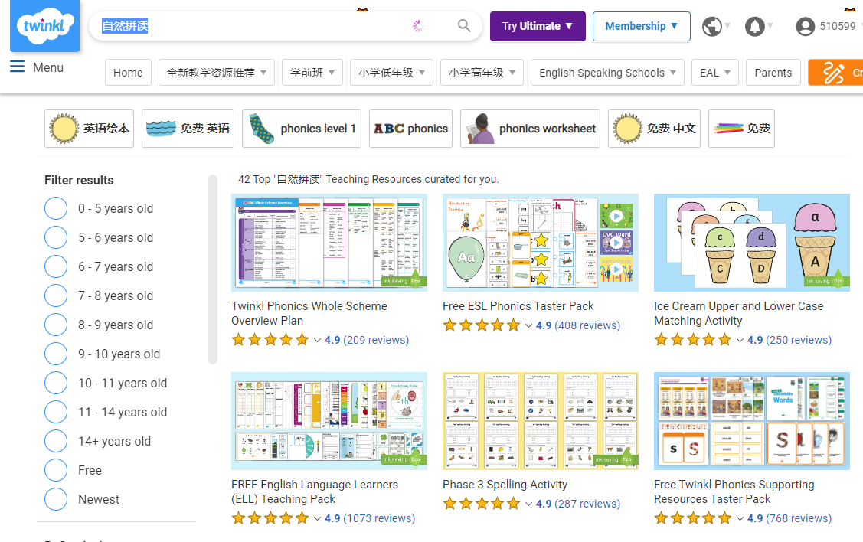Select the 8 - 9 years old filter
This screenshot has width=863, height=542.
tap(56, 325)
